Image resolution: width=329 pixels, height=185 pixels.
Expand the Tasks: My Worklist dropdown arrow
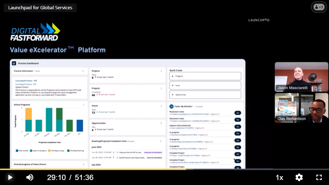point(193,106)
